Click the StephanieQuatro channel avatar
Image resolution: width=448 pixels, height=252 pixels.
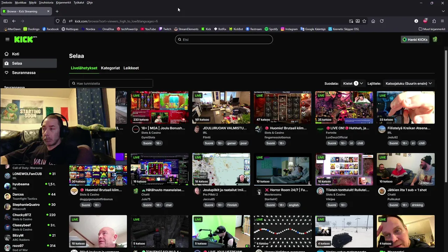[7, 206]
